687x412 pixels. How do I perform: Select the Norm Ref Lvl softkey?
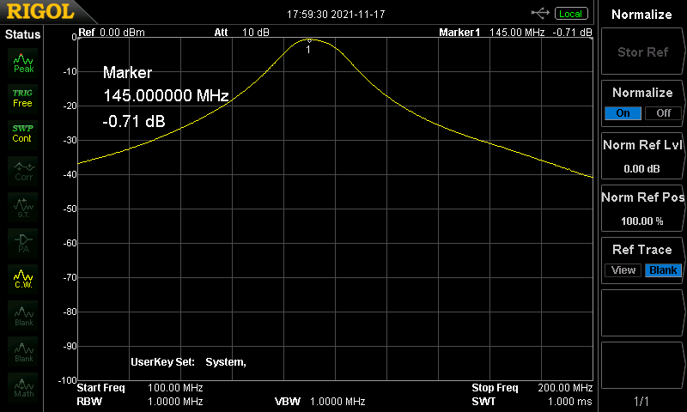(641, 155)
